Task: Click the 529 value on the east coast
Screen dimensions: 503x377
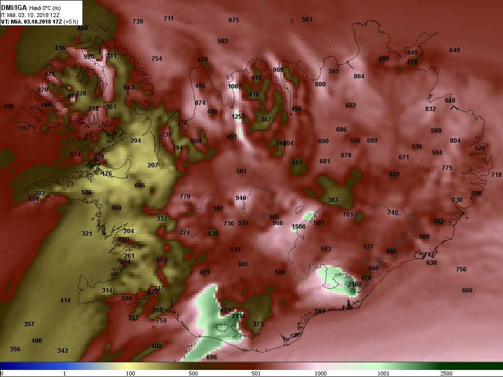Action: (479, 148)
